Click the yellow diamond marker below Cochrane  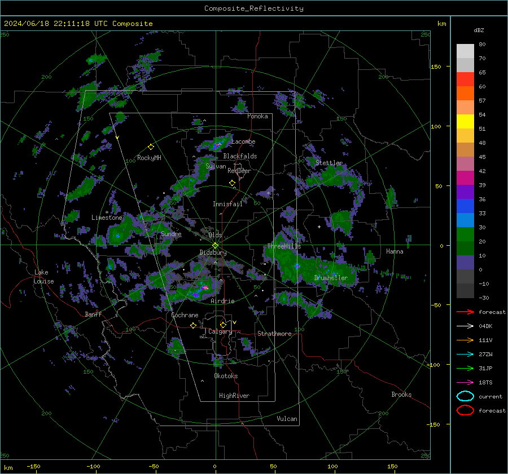click(193, 325)
